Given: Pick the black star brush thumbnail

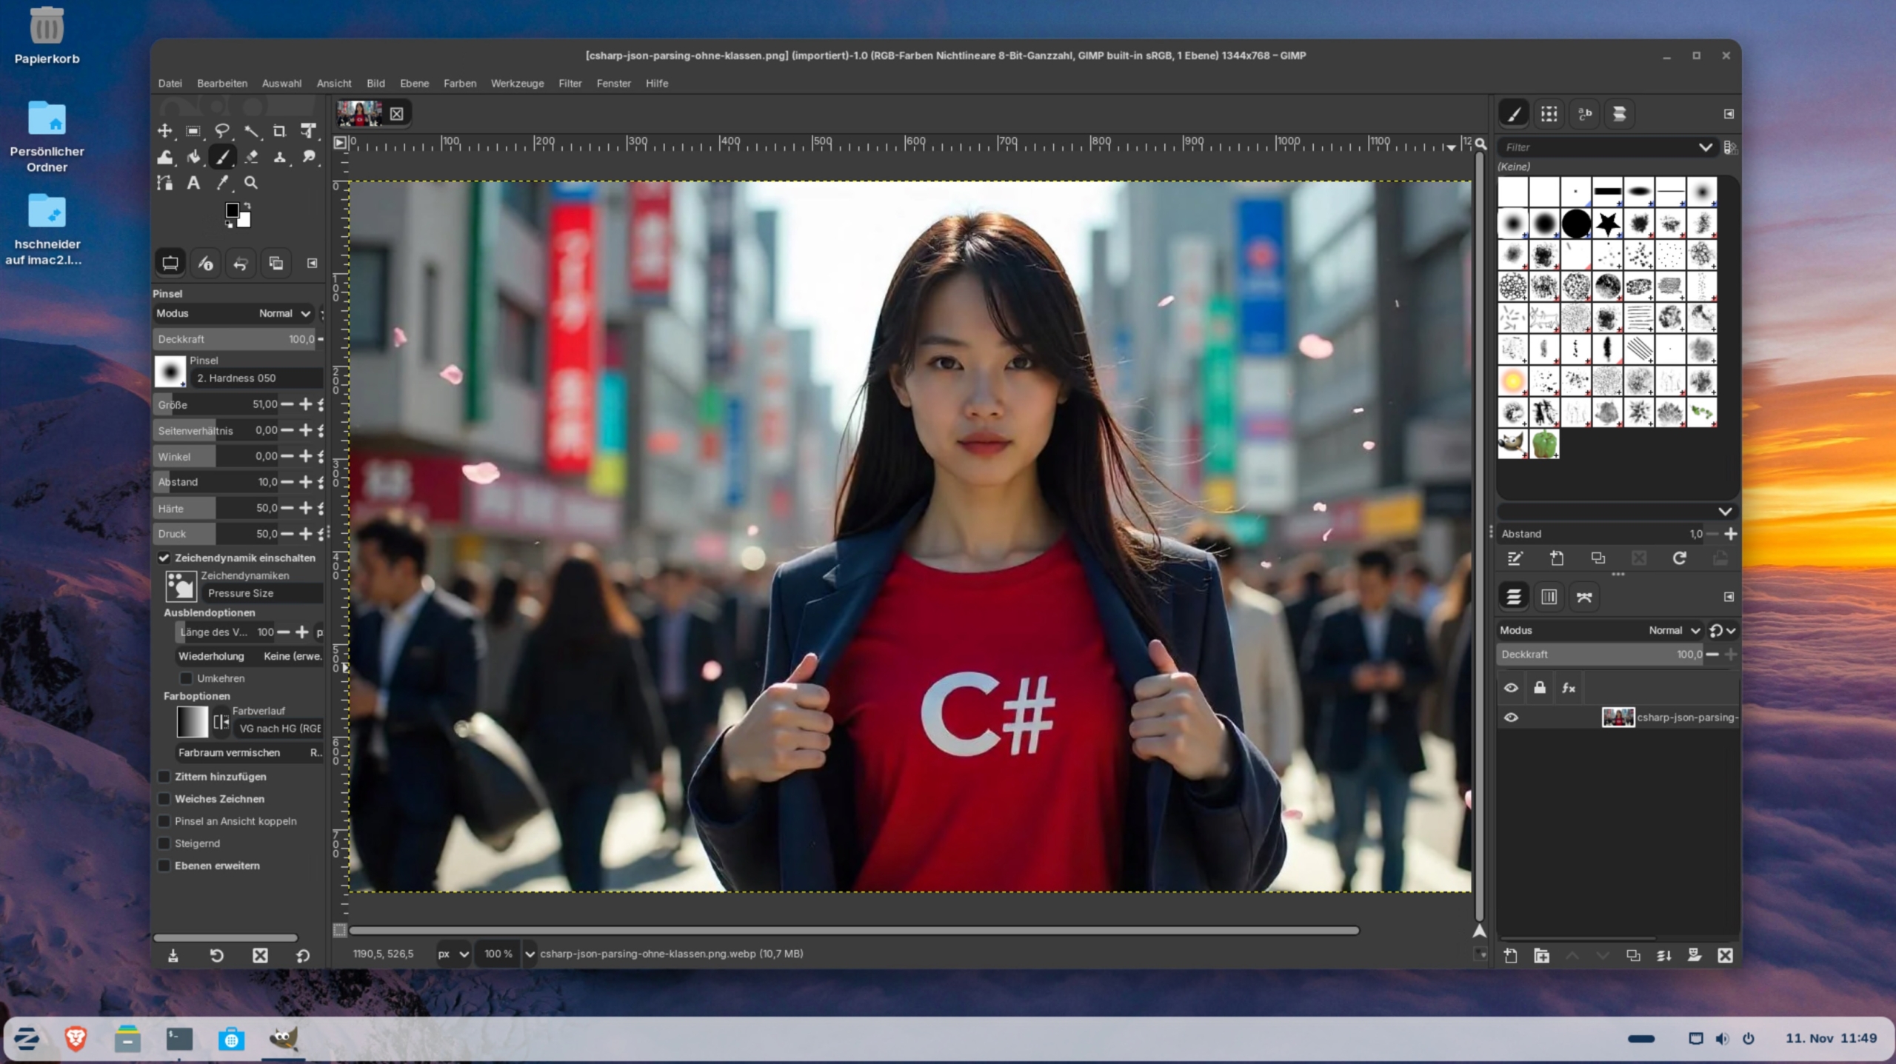Looking at the screenshot, I should pyautogui.click(x=1607, y=223).
